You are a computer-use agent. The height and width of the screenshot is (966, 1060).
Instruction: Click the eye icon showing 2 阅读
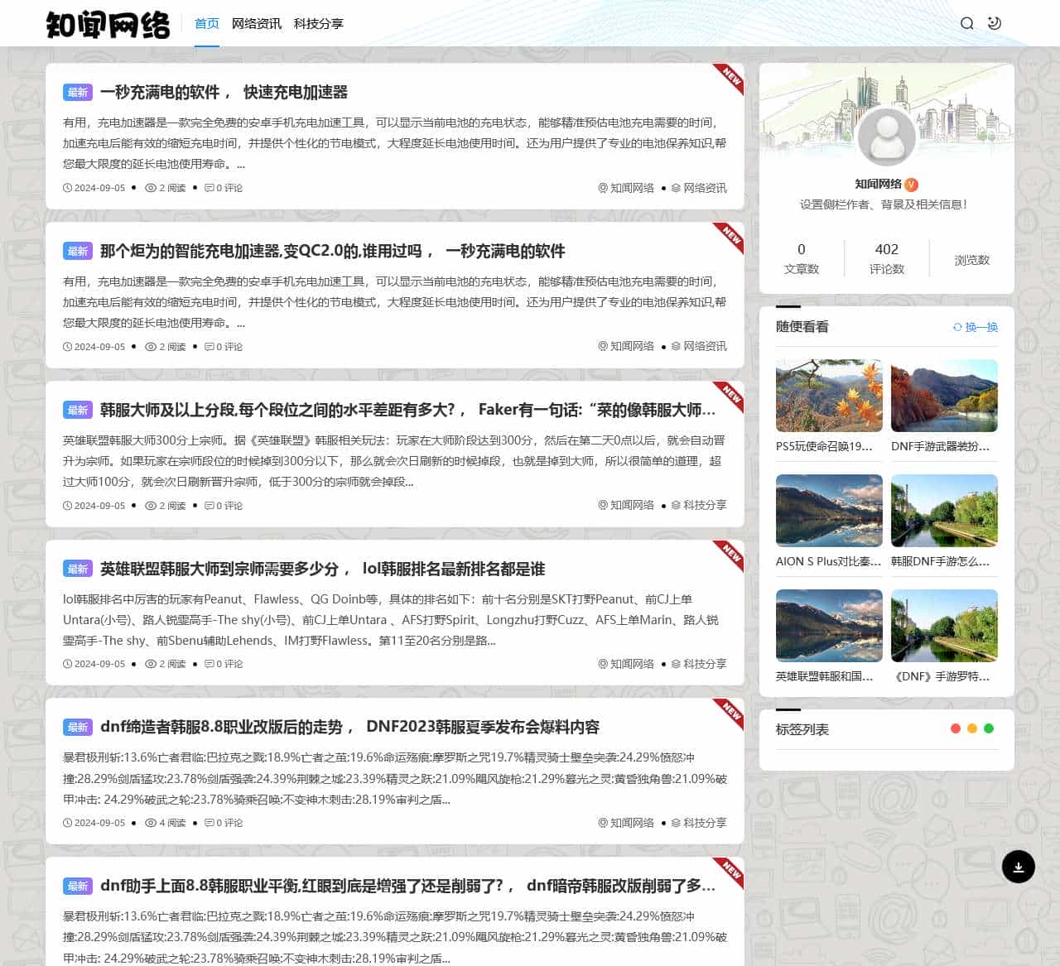150,188
